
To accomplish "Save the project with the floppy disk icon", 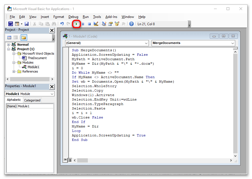I will point(27,24).
